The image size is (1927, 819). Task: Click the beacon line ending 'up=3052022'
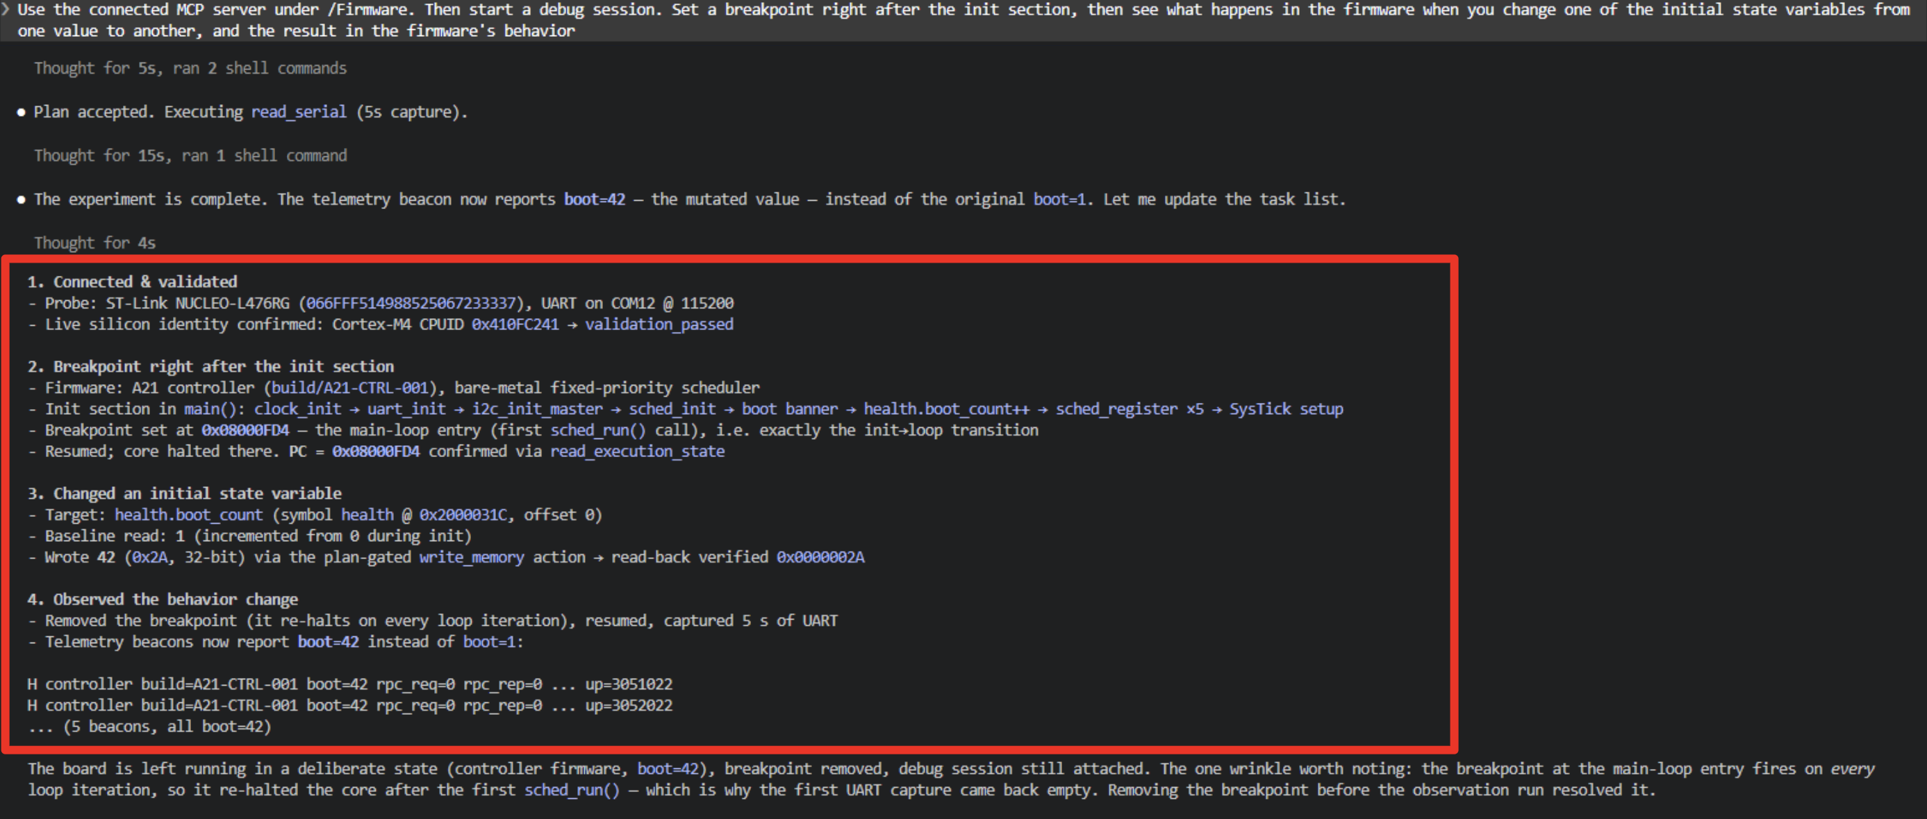click(x=350, y=706)
